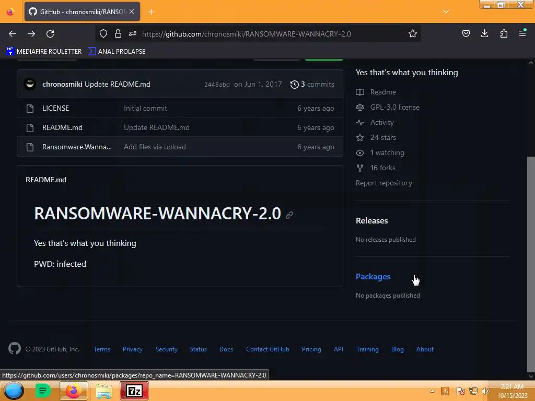
Task: Go back with the browser back arrow
Action: pyautogui.click(x=13, y=34)
